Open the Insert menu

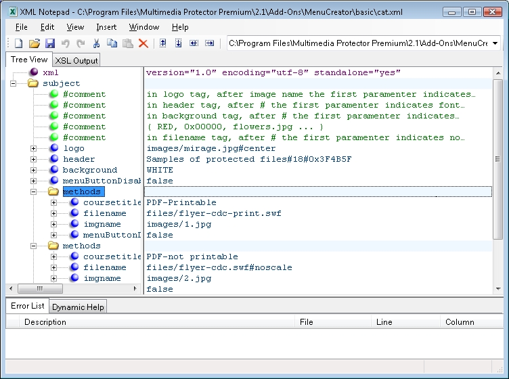tap(106, 27)
